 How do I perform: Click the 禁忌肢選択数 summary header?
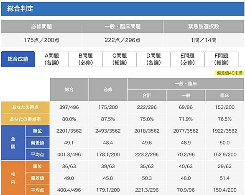click(204, 26)
